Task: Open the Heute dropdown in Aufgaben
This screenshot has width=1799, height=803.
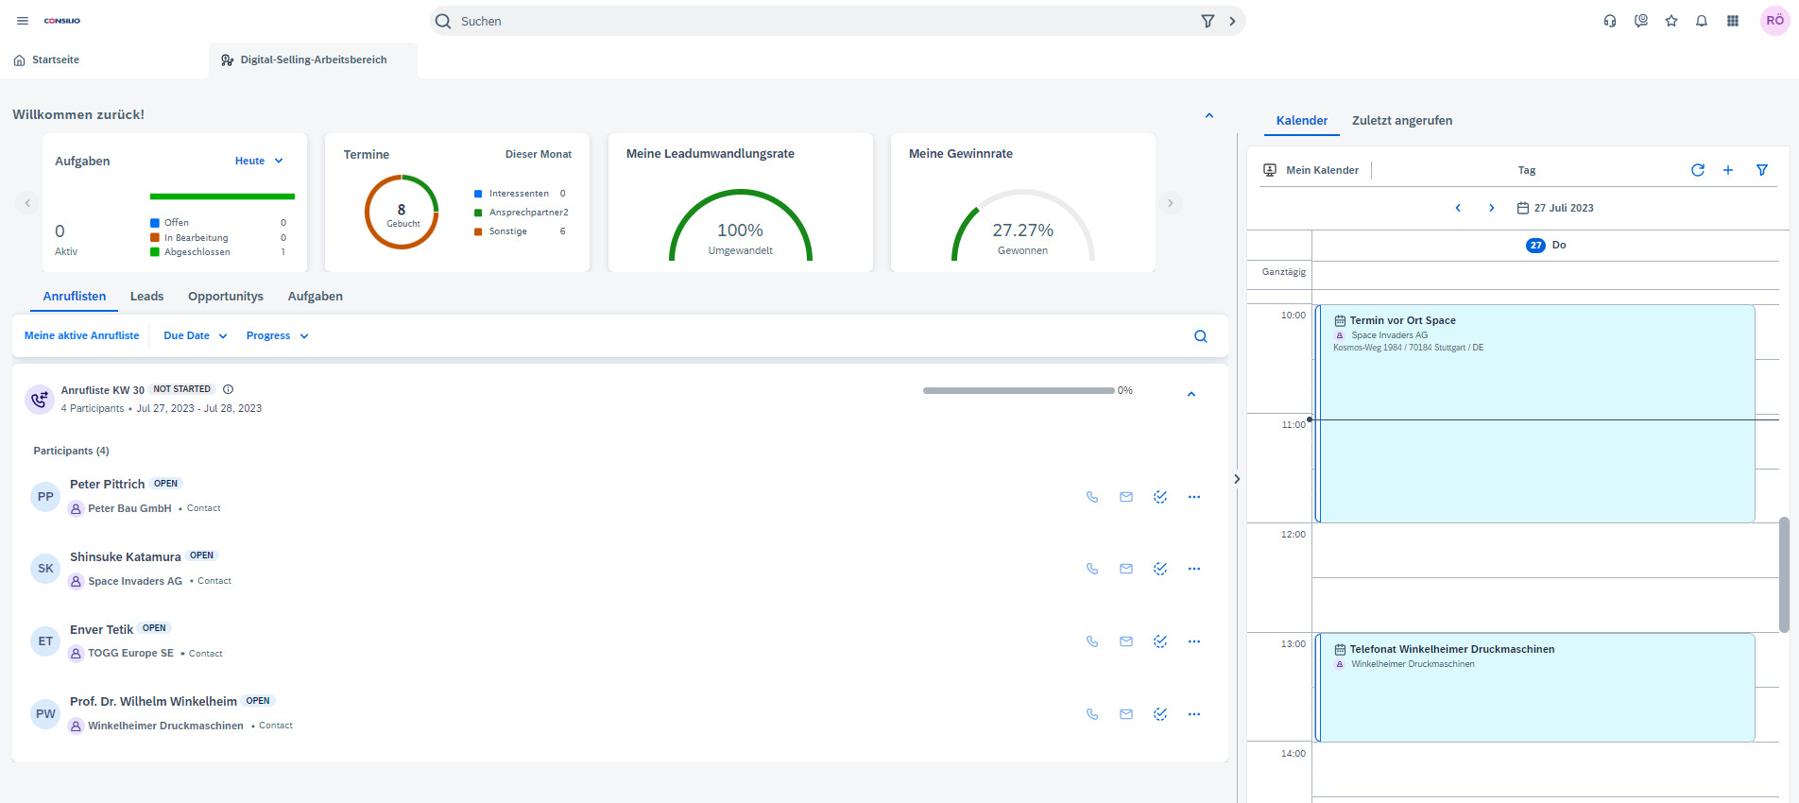Action: pyautogui.click(x=259, y=161)
